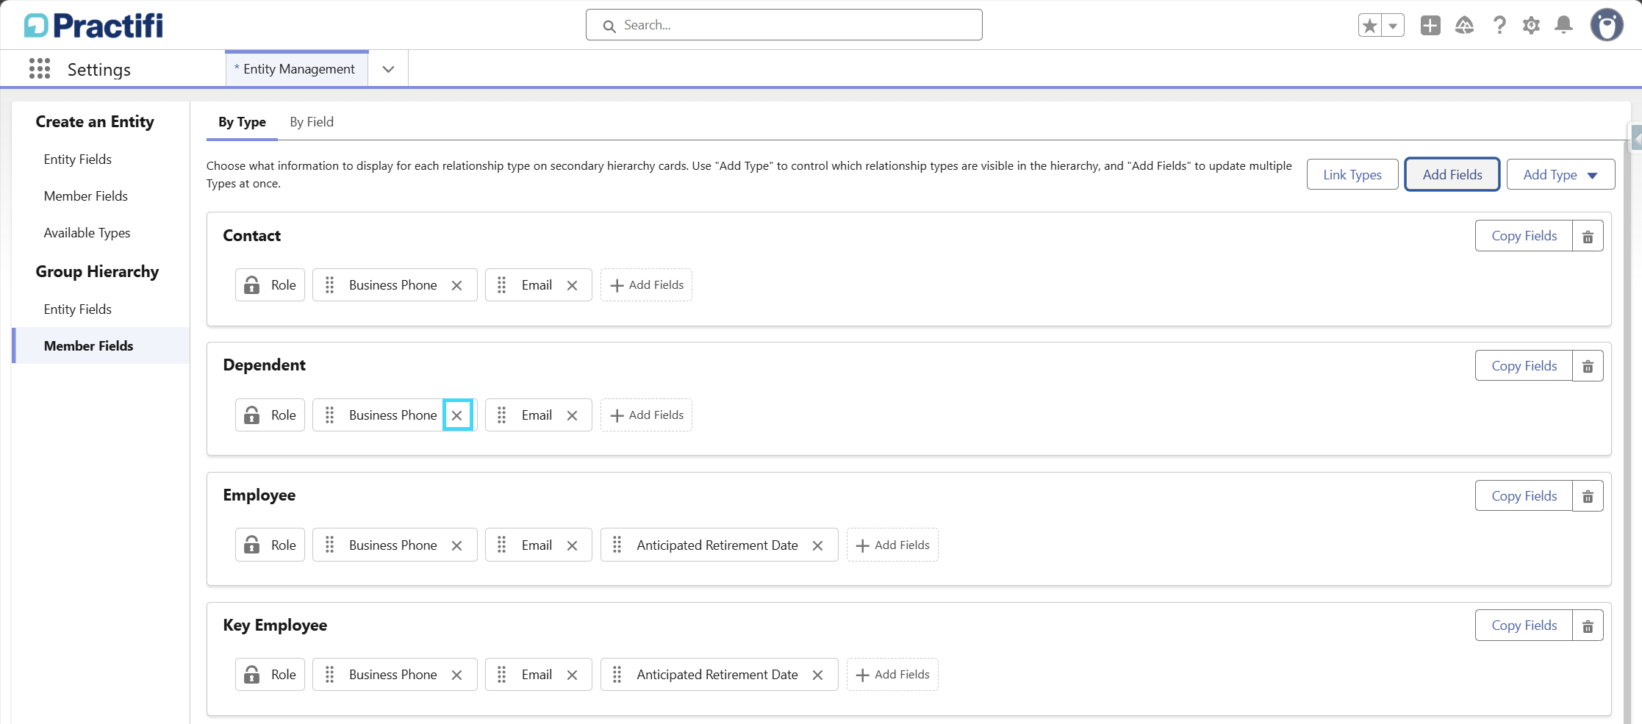Screen dimensions: 1642x724
Task: Delete the Employee type with trash icon
Action: pos(1588,496)
